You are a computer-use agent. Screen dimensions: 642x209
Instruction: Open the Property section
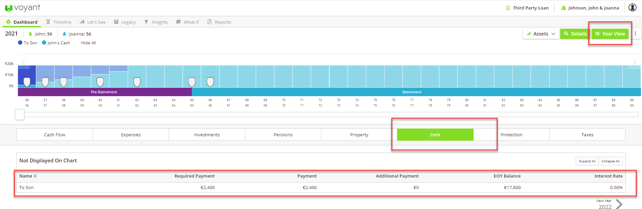click(x=359, y=135)
